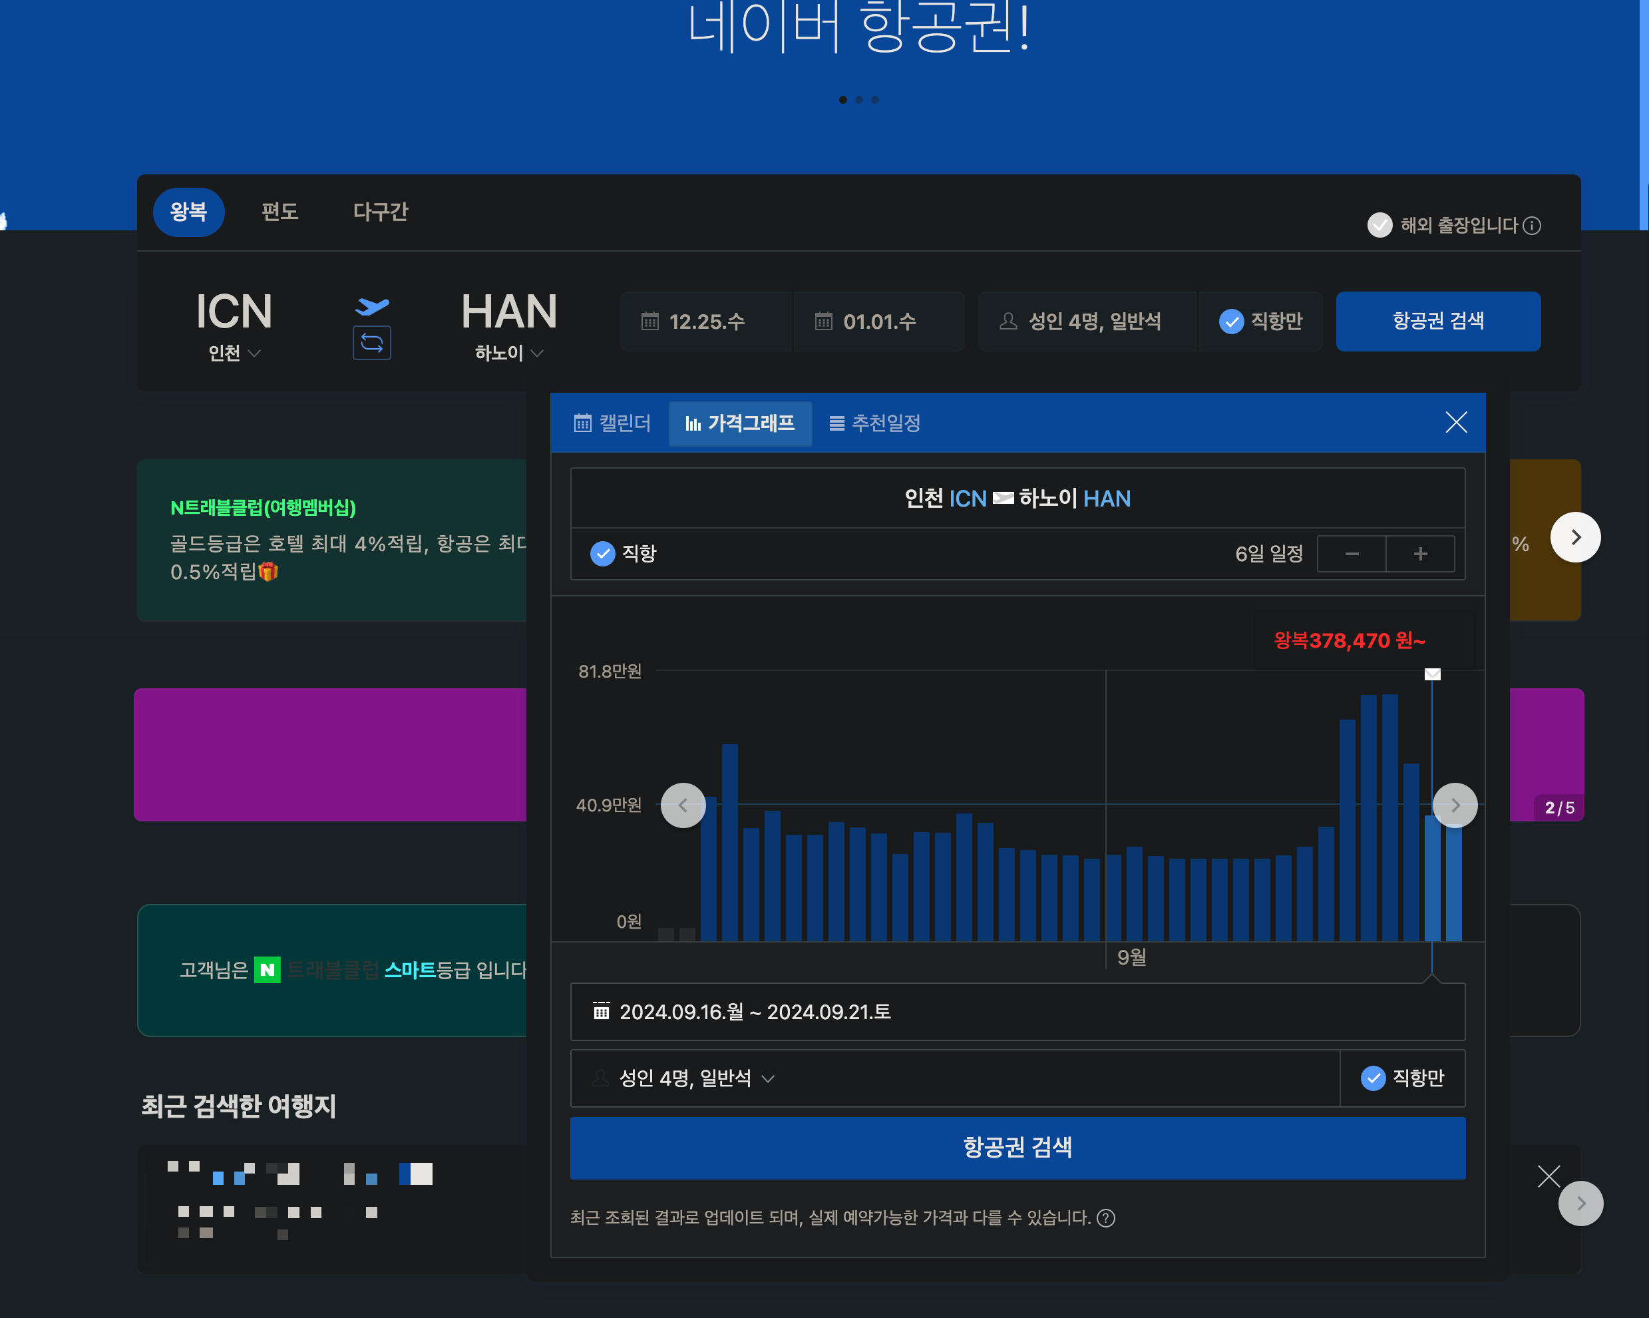Viewport: 1649px width, 1318px height.
Task: Select third carousel dot under headline
Action: (x=875, y=99)
